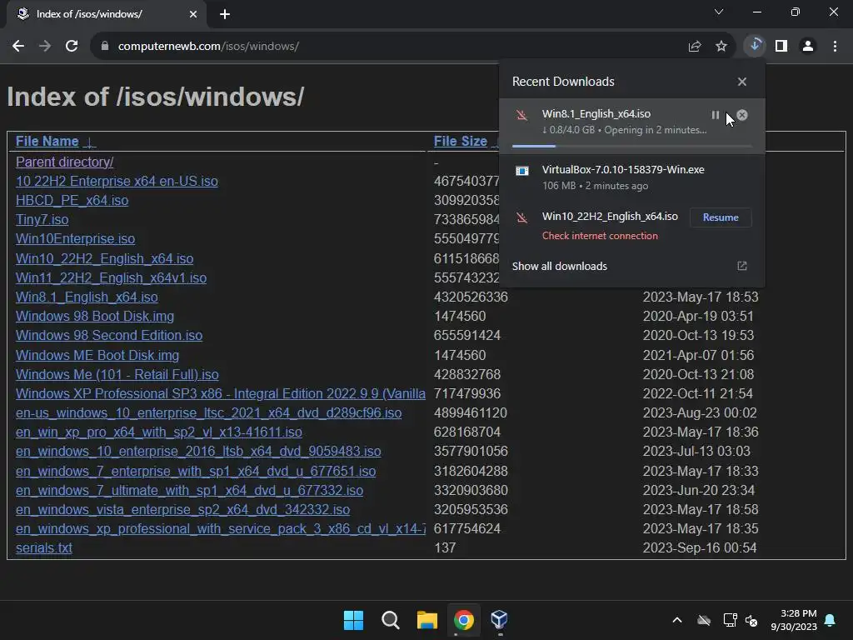Click the address bar URL
Viewport: 853px width, 640px height.
pos(208,47)
